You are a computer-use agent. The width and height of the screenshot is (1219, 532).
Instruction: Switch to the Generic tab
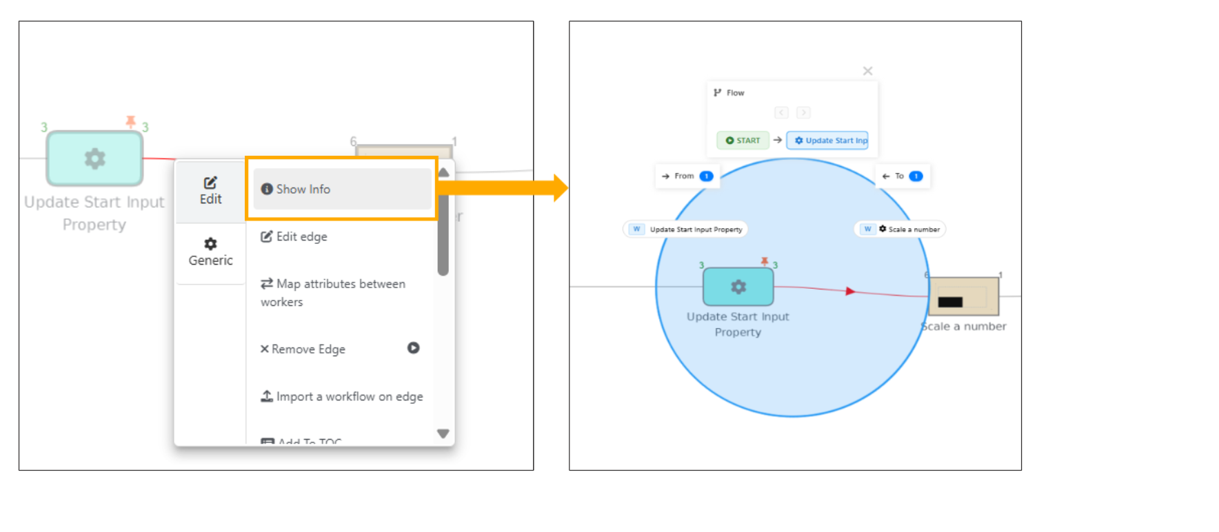point(210,252)
